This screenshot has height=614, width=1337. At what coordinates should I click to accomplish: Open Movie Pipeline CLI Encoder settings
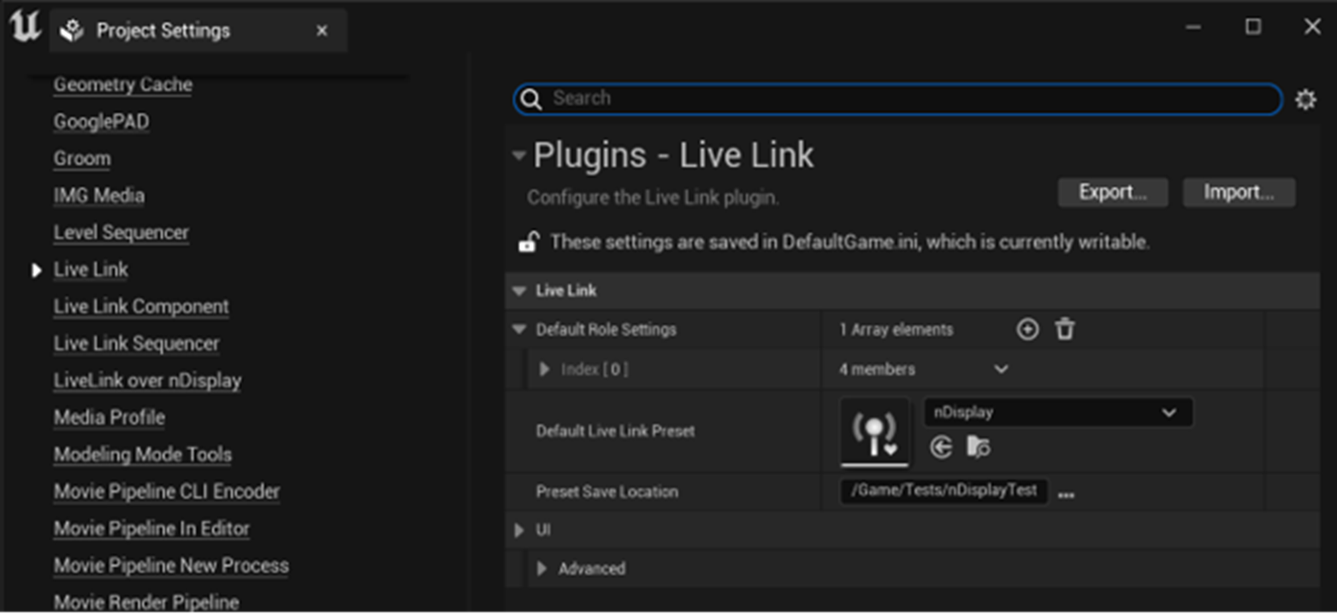(x=167, y=492)
